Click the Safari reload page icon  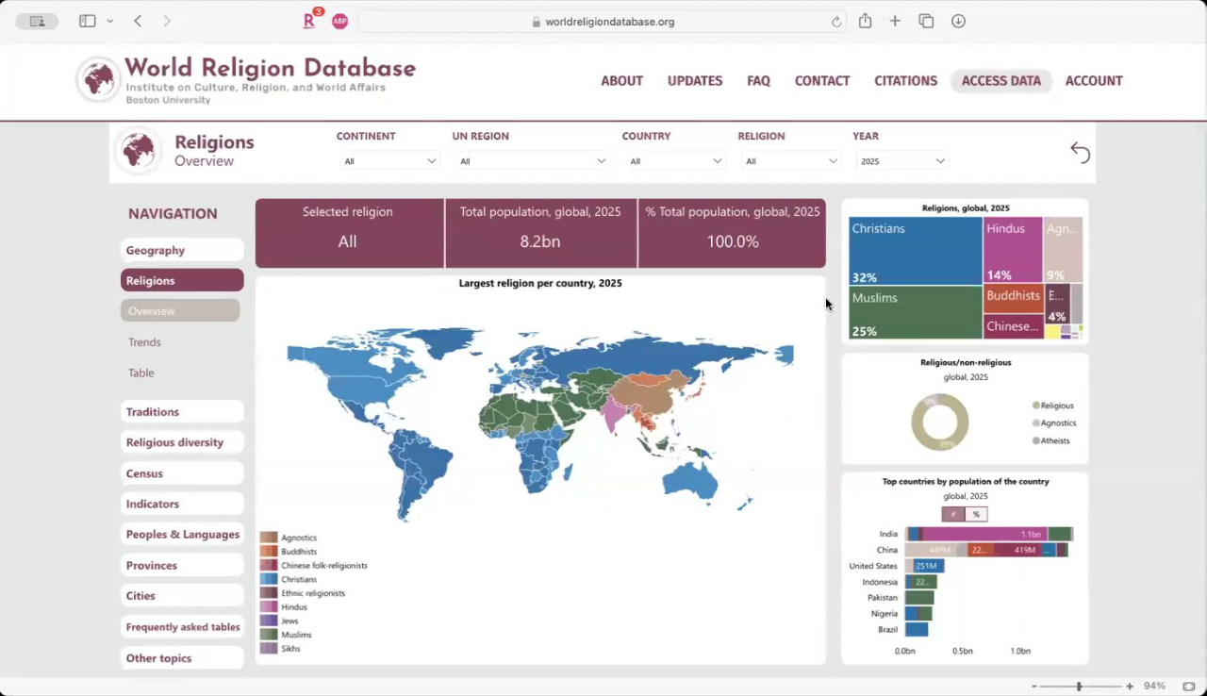coord(836,22)
